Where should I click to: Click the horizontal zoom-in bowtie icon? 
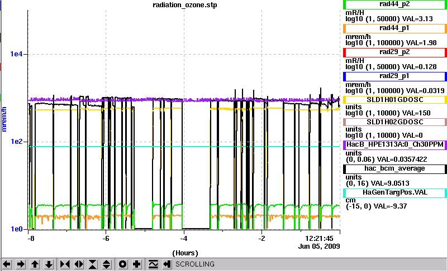[65, 264]
